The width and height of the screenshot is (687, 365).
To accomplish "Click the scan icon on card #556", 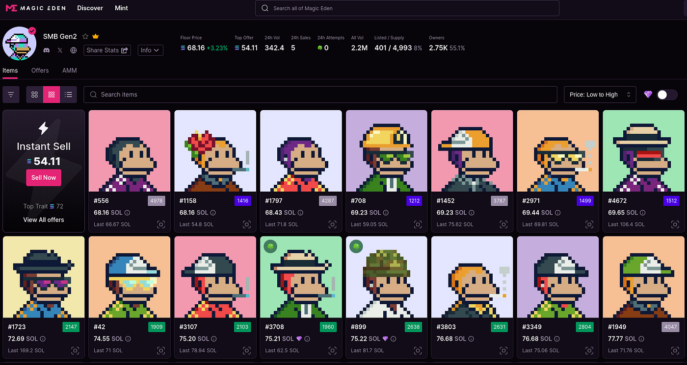I will coord(160,224).
